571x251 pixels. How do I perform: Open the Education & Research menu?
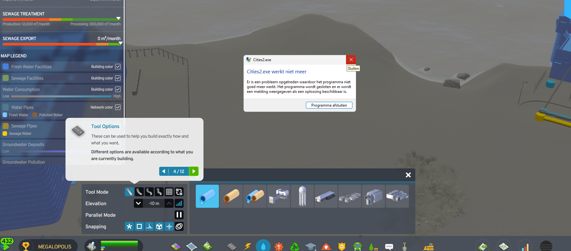(x=310, y=246)
